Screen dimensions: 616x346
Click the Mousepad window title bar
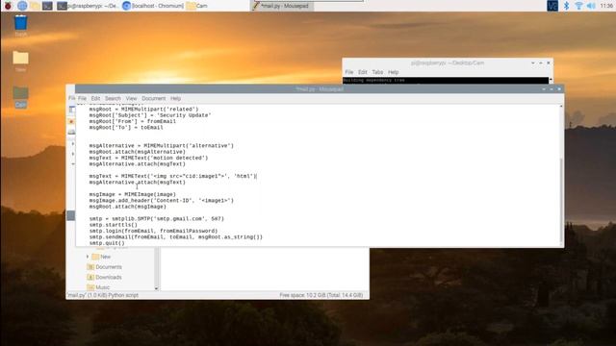(320, 89)
